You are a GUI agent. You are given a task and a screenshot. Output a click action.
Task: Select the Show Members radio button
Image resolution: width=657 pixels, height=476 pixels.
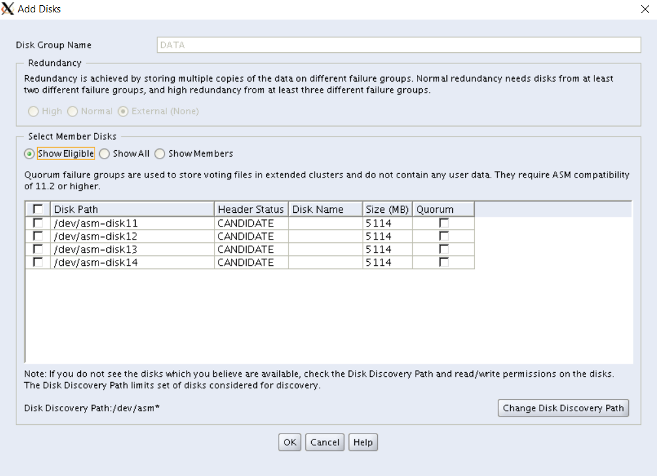coord(160,154)
